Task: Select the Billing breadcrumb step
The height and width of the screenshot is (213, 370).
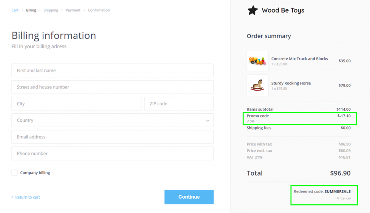Action: click(31, 10)
